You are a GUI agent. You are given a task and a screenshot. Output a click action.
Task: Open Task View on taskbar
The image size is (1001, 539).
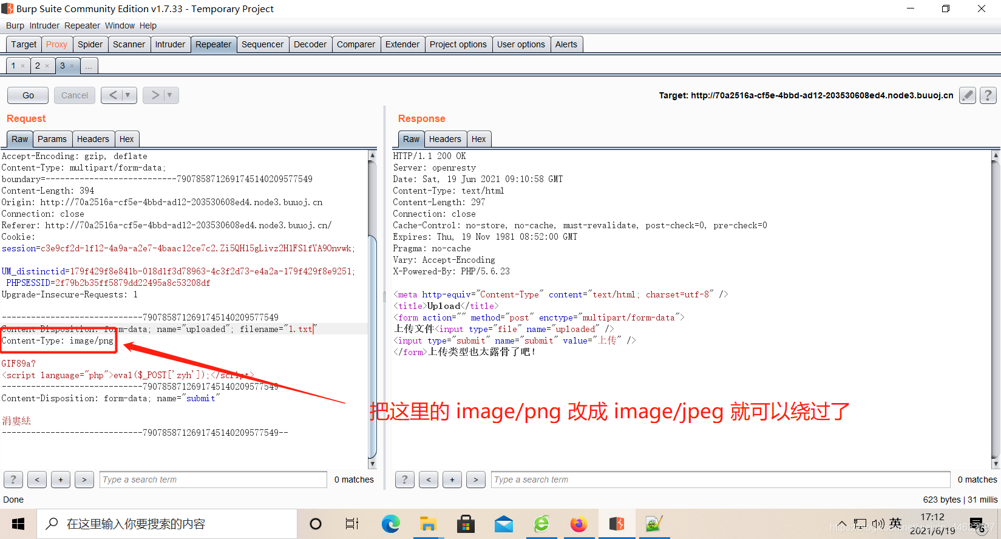(352, 524)
